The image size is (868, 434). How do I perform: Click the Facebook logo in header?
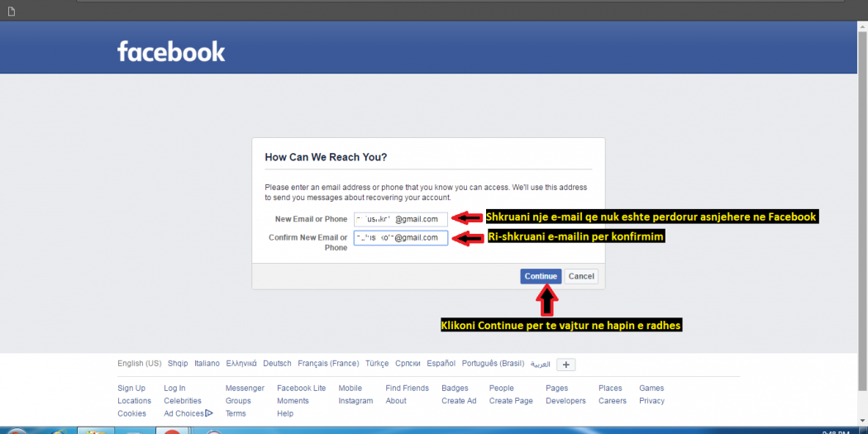tap(171, 51)
